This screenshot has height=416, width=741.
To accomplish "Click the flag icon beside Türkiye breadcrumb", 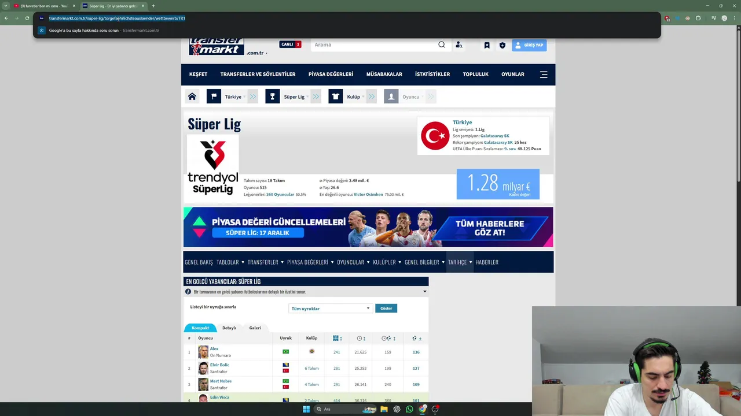I will 214,96.
